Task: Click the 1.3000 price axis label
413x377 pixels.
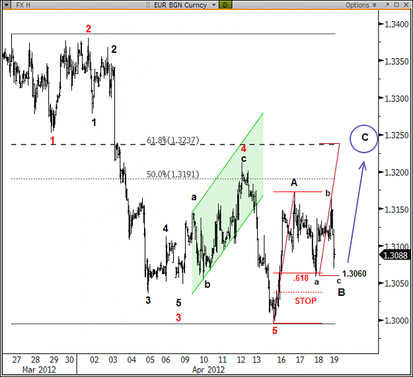Action: pyautogui.click(x=396, y=320)
